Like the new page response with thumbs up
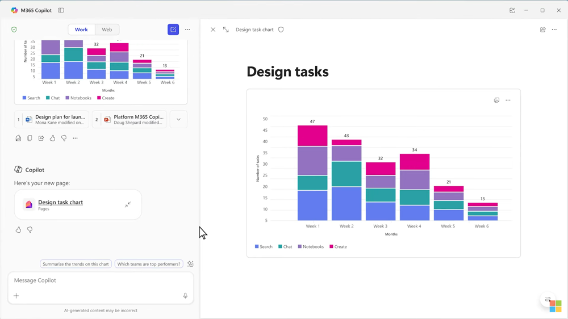The height and width of the screenshot is (319, 568). click(x=19, y=229)
